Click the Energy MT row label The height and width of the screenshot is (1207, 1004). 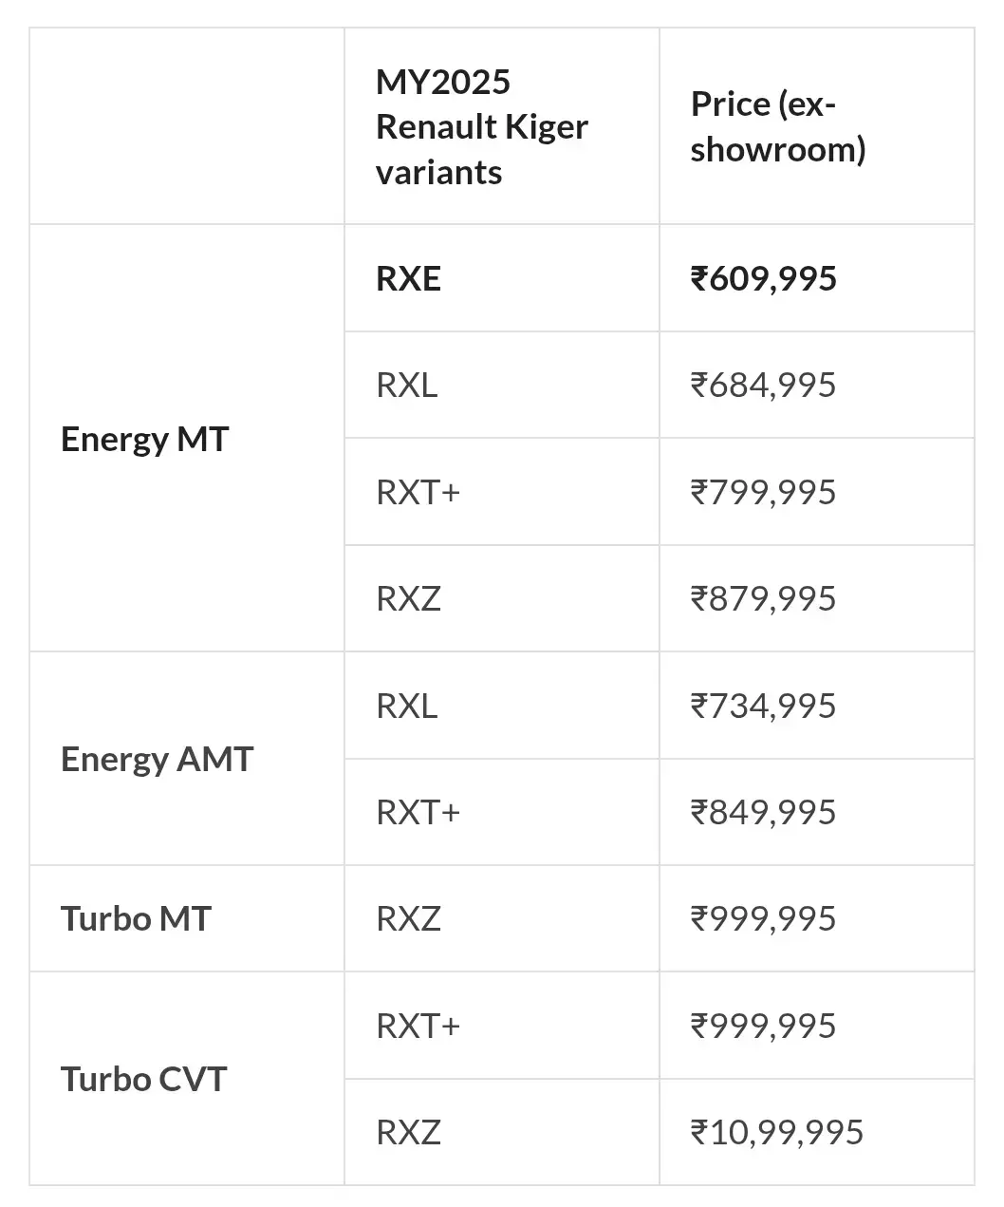pyautogui.click(x=144, y=439)
